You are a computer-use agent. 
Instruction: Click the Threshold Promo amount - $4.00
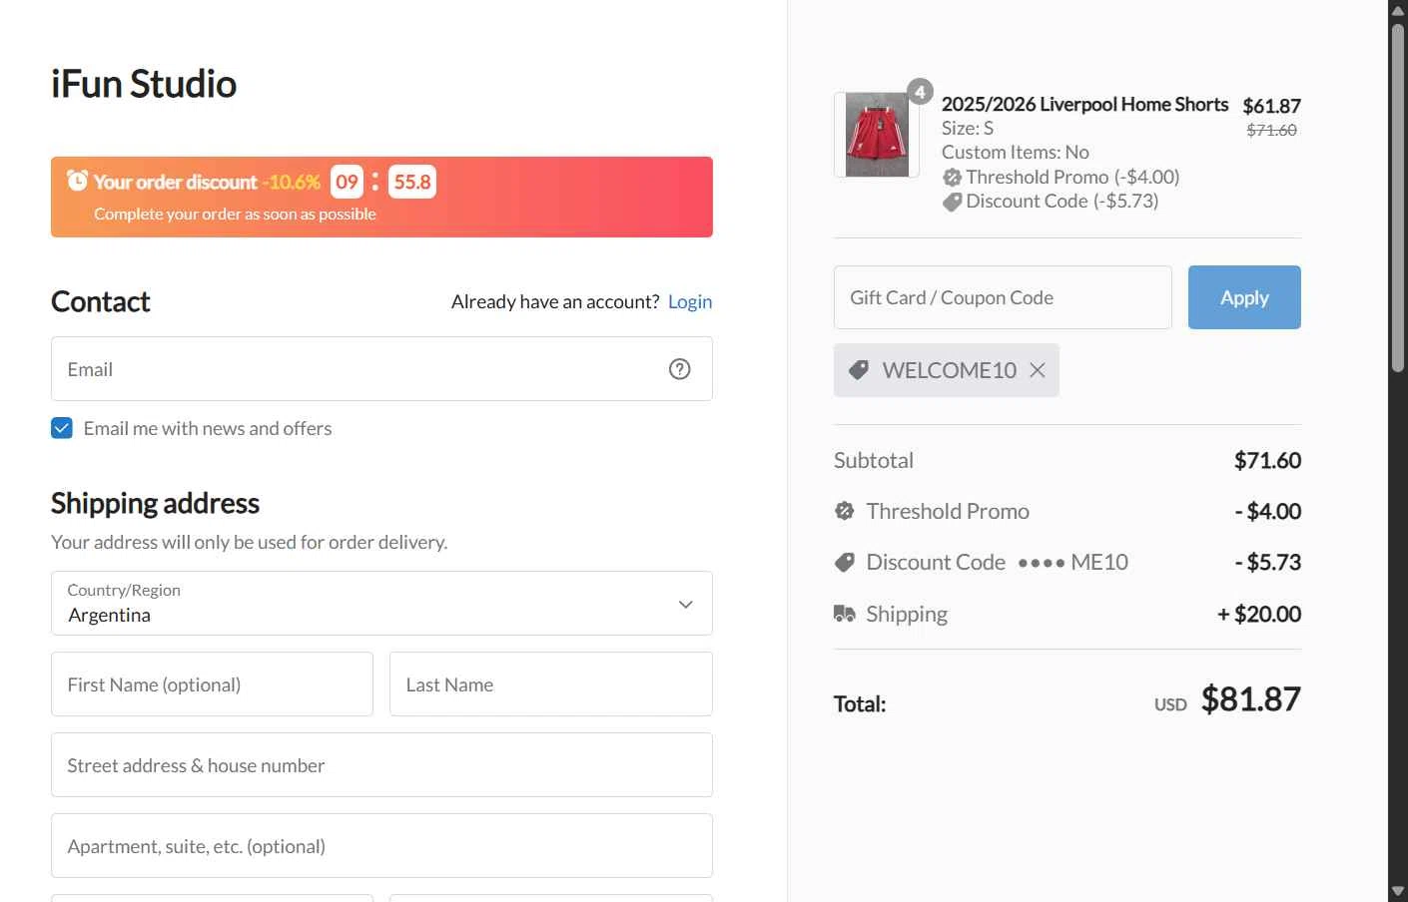pos(1267,512)
